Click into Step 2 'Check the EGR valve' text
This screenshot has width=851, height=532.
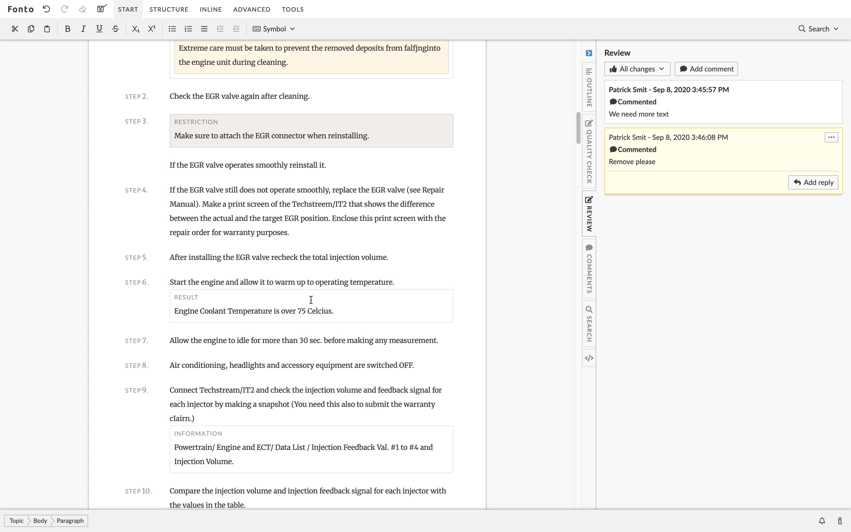(x=239, y=96)
